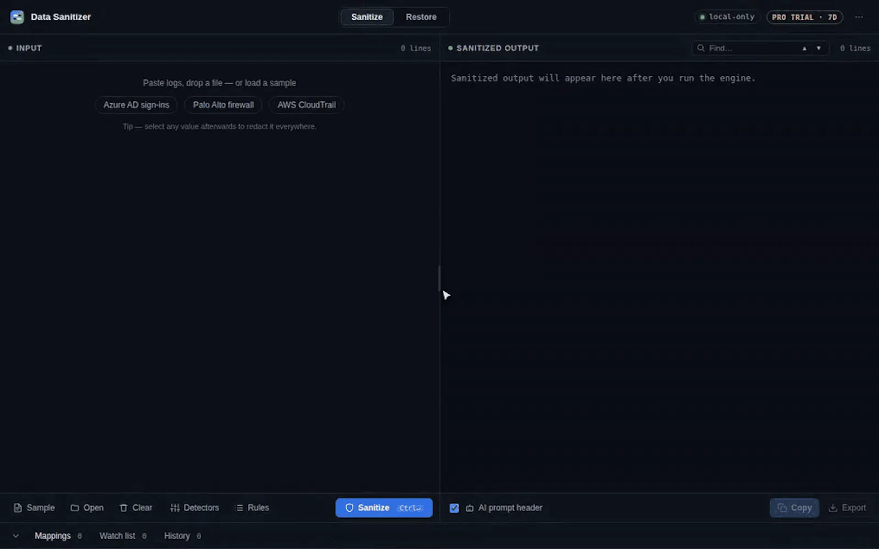
Task: Open the Detectors settings
Action: coord(194,508)
